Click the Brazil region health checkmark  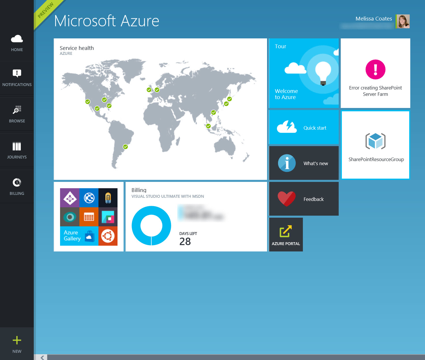click(125, 147)
